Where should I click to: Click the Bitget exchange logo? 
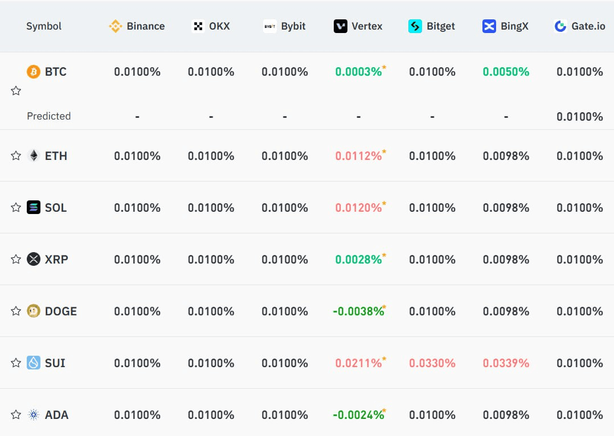pos(415,26)
